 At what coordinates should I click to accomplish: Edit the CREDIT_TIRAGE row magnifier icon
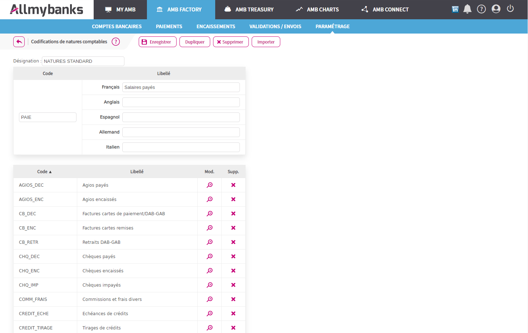click(210, 328)
